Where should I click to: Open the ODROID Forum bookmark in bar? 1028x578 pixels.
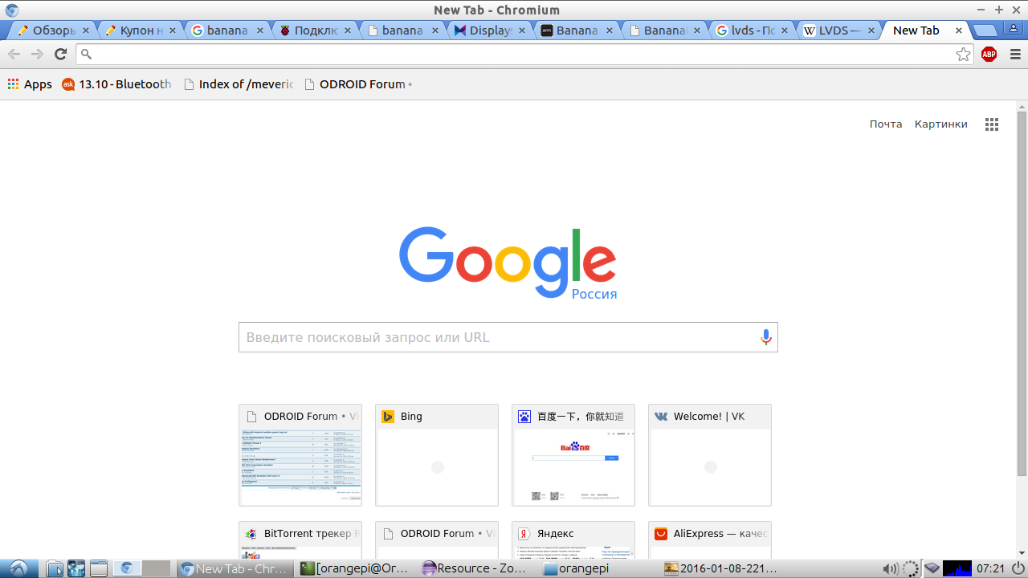coord(357,84)
